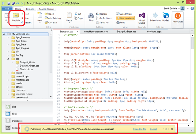Click code line beginning with #main{margin
Screen dimensions: 196x134
111,48
